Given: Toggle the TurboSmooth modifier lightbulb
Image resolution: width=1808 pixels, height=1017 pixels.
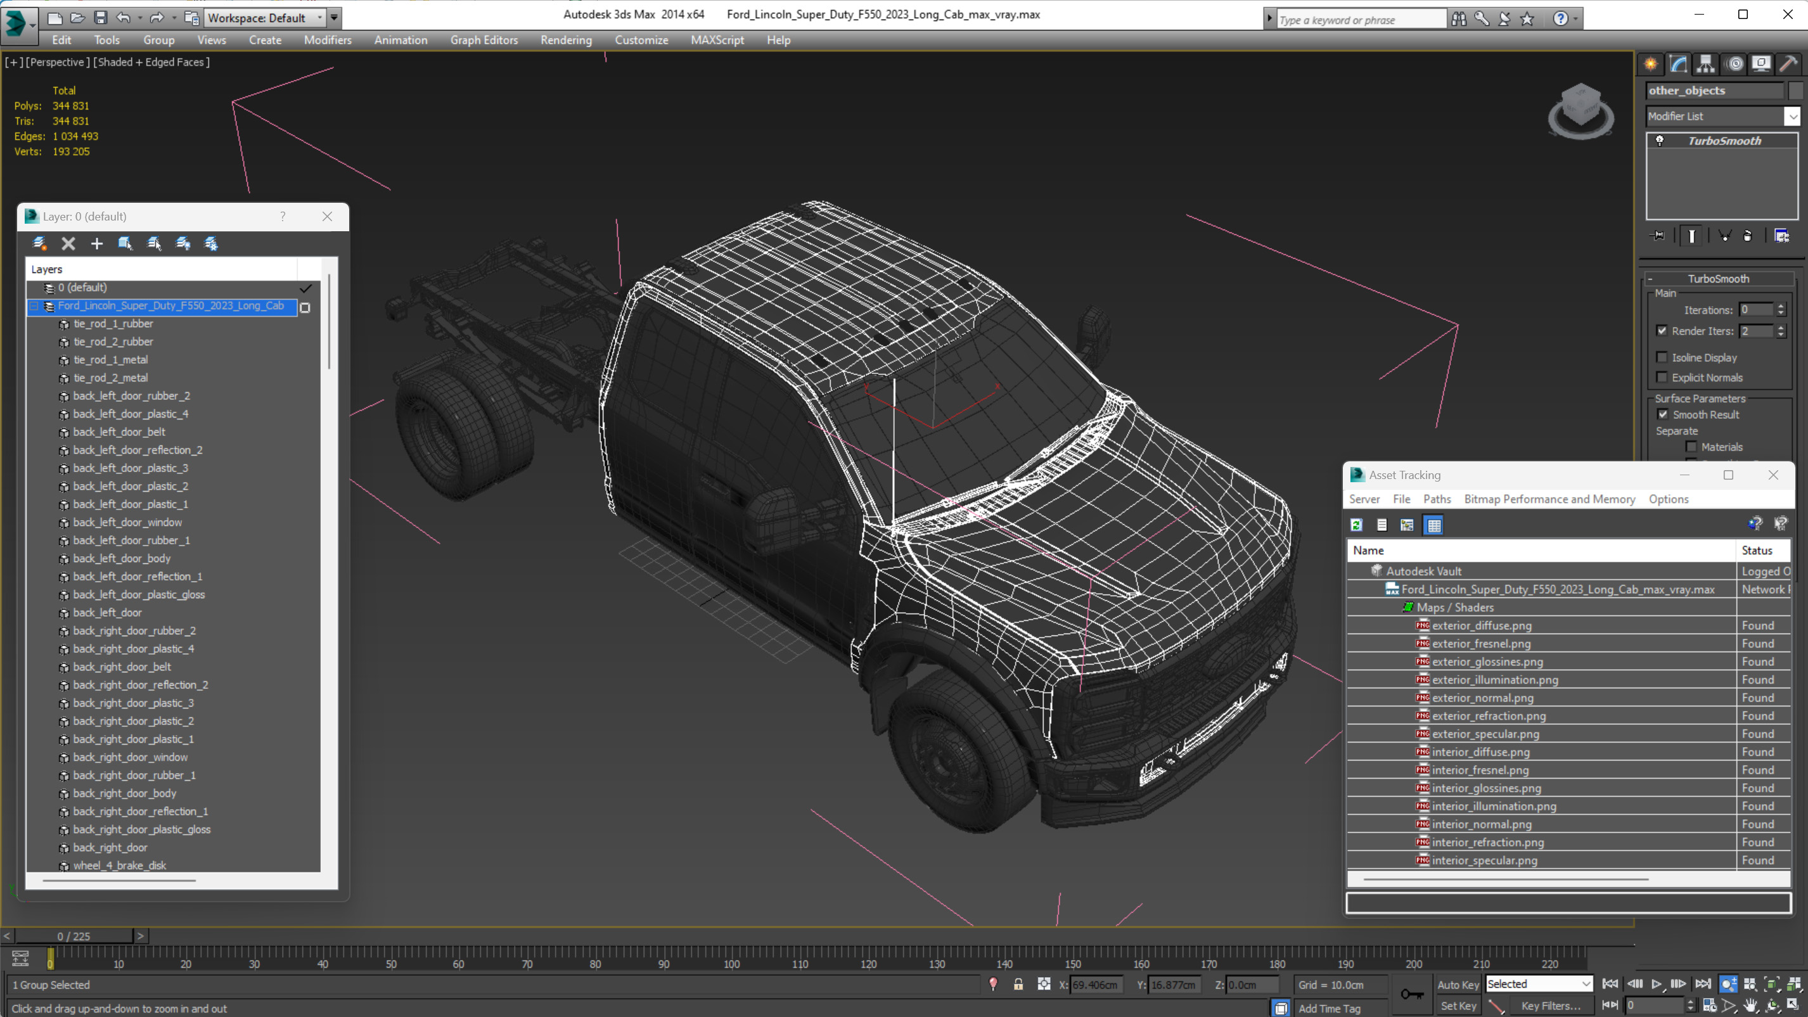Looking at the screenshot, I should click(1660, 141).
